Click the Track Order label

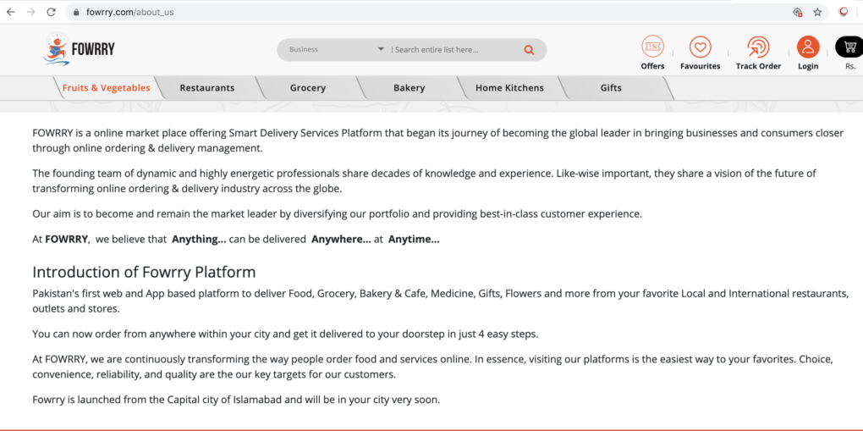click(758, 66)
